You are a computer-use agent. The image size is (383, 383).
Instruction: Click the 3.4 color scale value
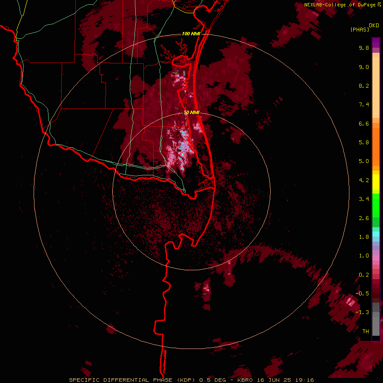coord(364,199)
